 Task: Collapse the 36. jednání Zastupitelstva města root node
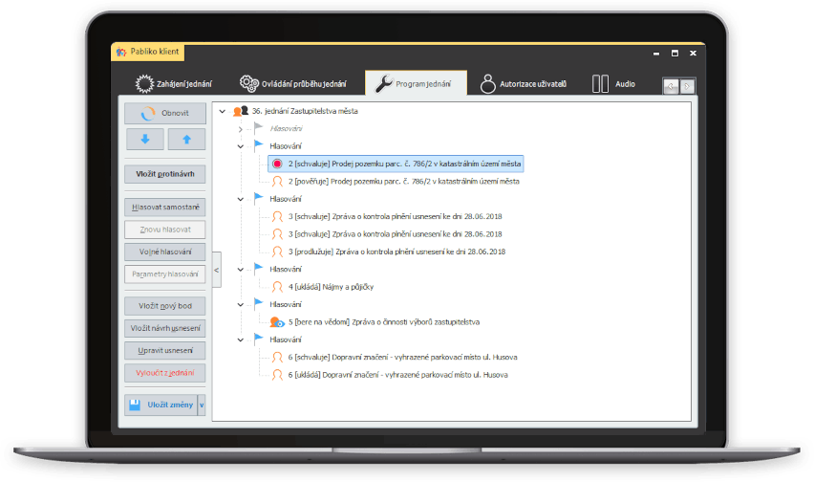click(223, 111)
